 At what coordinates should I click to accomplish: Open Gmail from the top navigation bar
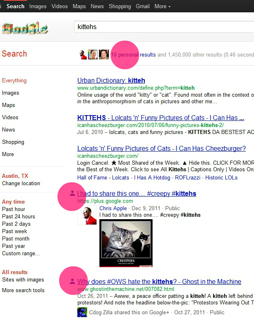(143, 6)
